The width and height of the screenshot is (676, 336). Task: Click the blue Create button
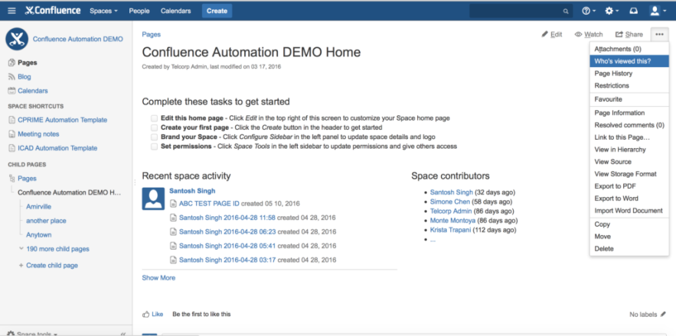tap(217, 11)
